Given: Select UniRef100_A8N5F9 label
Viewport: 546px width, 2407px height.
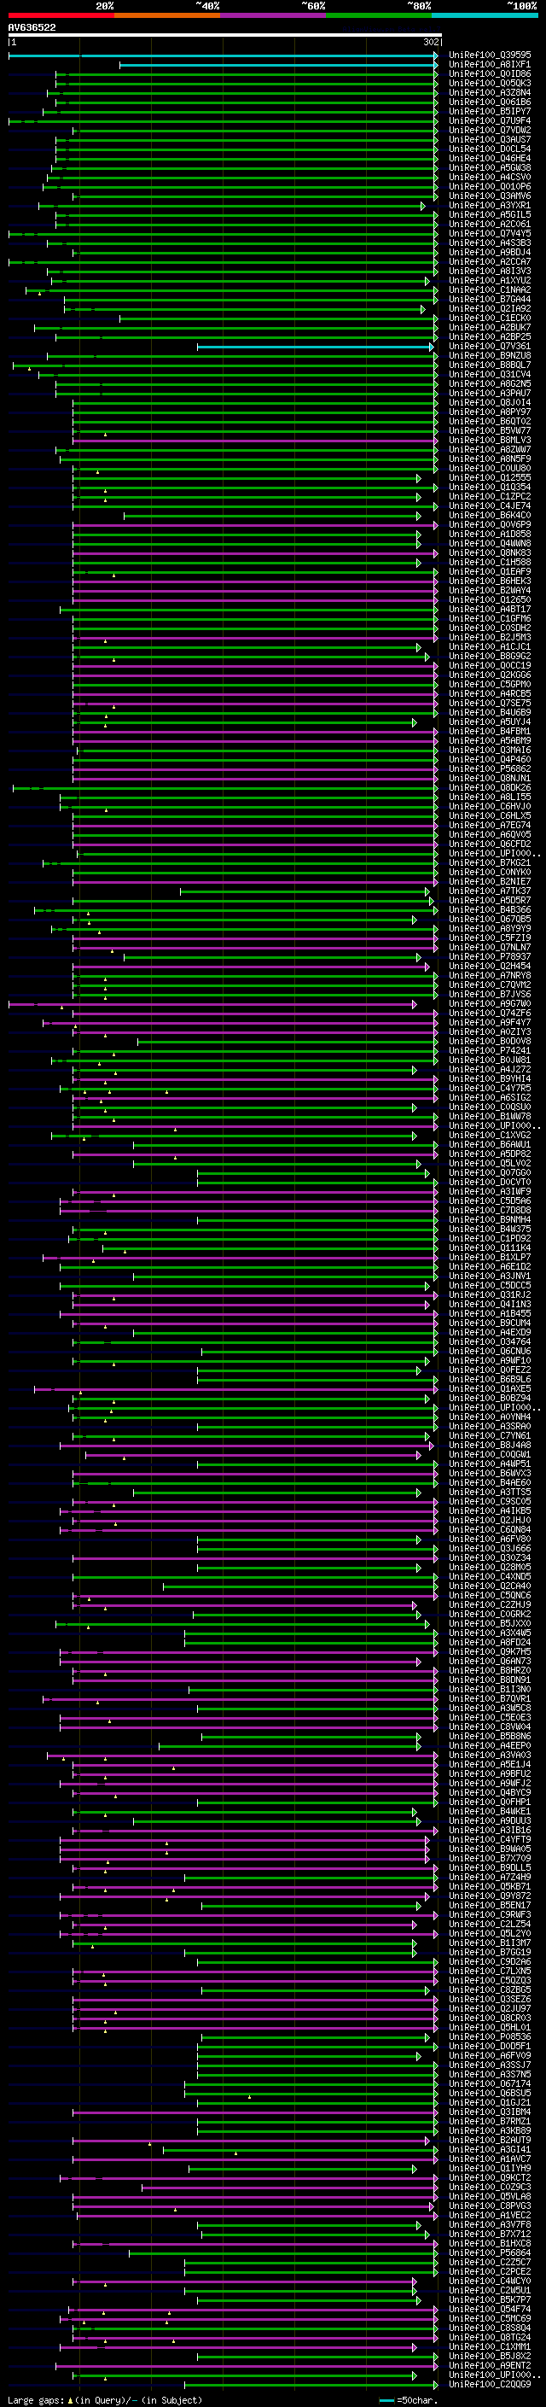Looking at the screenshot, I should [x=490, y=459].
